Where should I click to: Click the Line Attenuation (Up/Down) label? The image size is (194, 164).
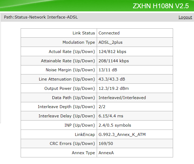(67, 79)
